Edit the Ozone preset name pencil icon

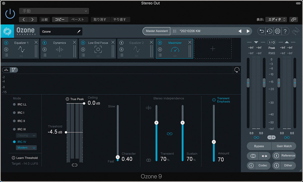[x=79, y=32]
